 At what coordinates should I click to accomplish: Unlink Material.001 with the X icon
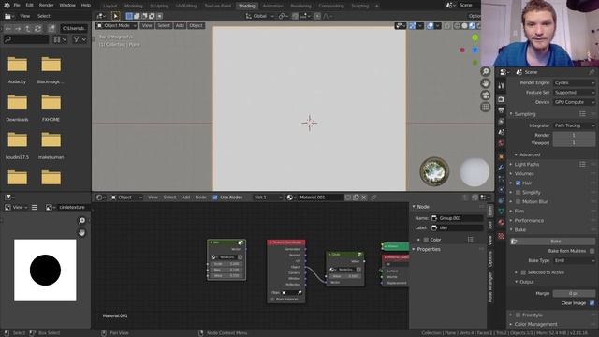(x=364, y=198)
